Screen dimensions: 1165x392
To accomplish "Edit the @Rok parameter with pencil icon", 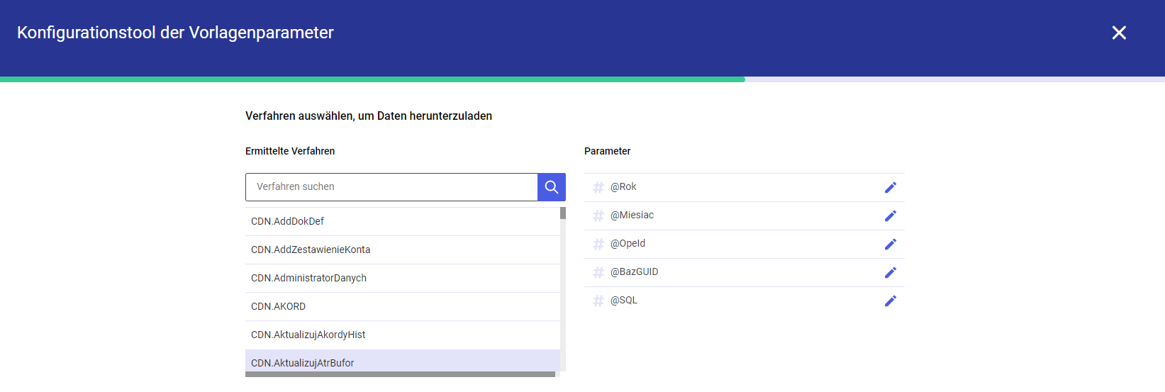I will [891, 187].
